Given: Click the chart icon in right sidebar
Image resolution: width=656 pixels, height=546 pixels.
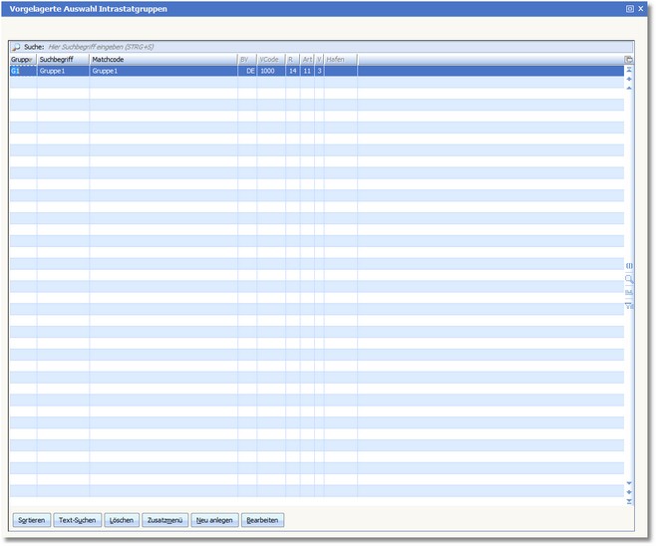Looking at the screenshot, I should pos(629,292).
